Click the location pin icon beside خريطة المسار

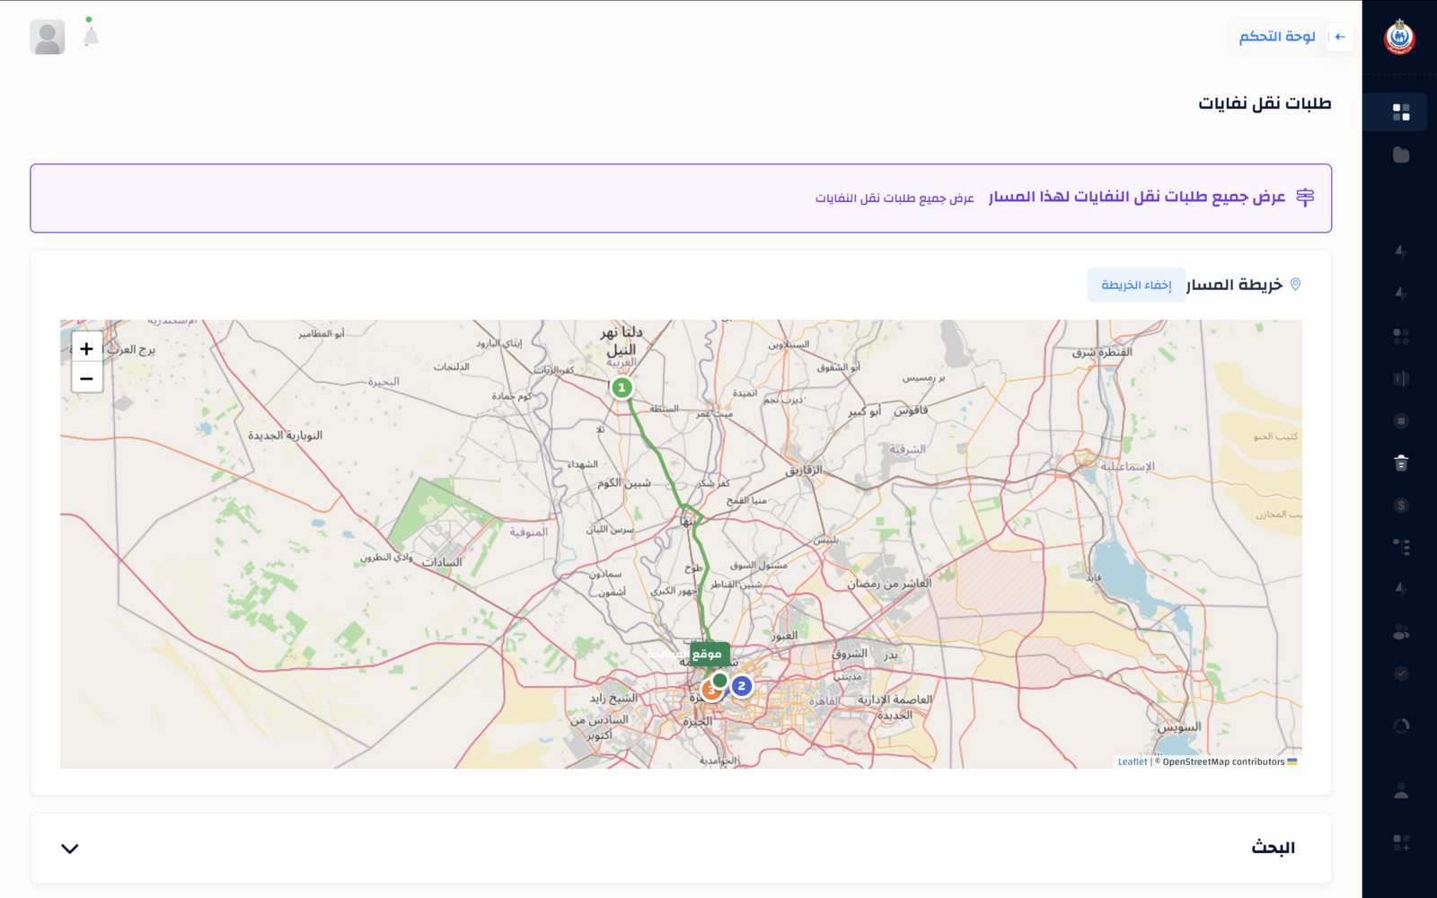pyautogui.click(x=1295, y=284)
